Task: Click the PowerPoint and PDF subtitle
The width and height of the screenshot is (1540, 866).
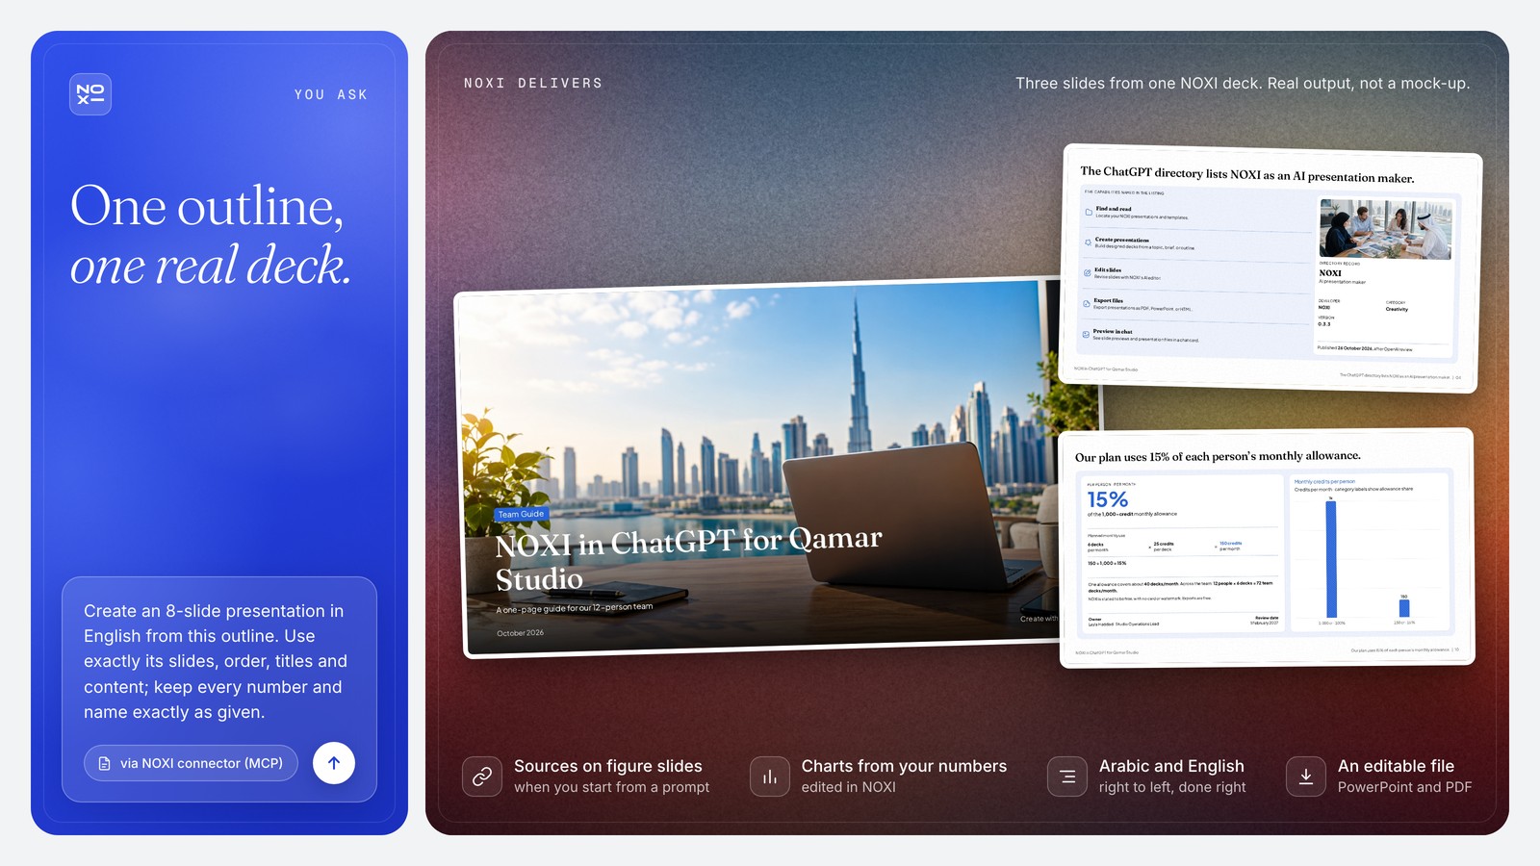Action: point(1404,787)
